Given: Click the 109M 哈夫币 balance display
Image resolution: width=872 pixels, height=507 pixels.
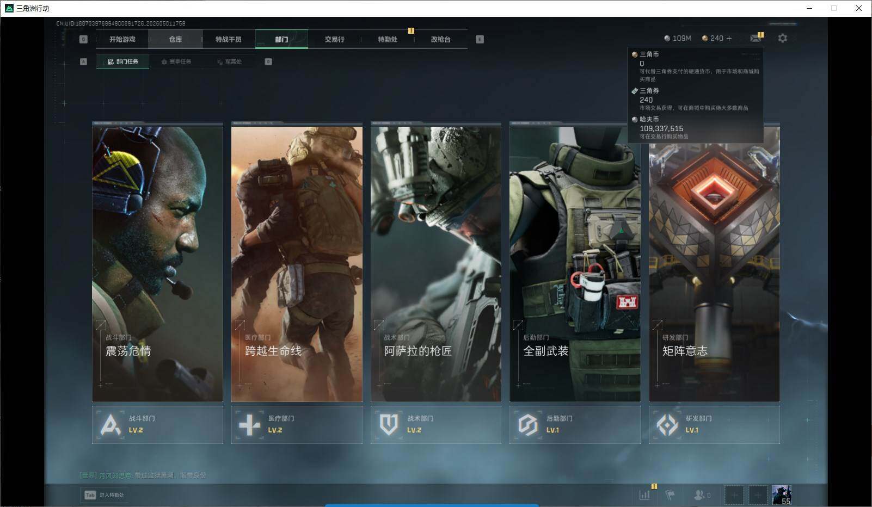Looking at the screenshot, I should 678,38.
